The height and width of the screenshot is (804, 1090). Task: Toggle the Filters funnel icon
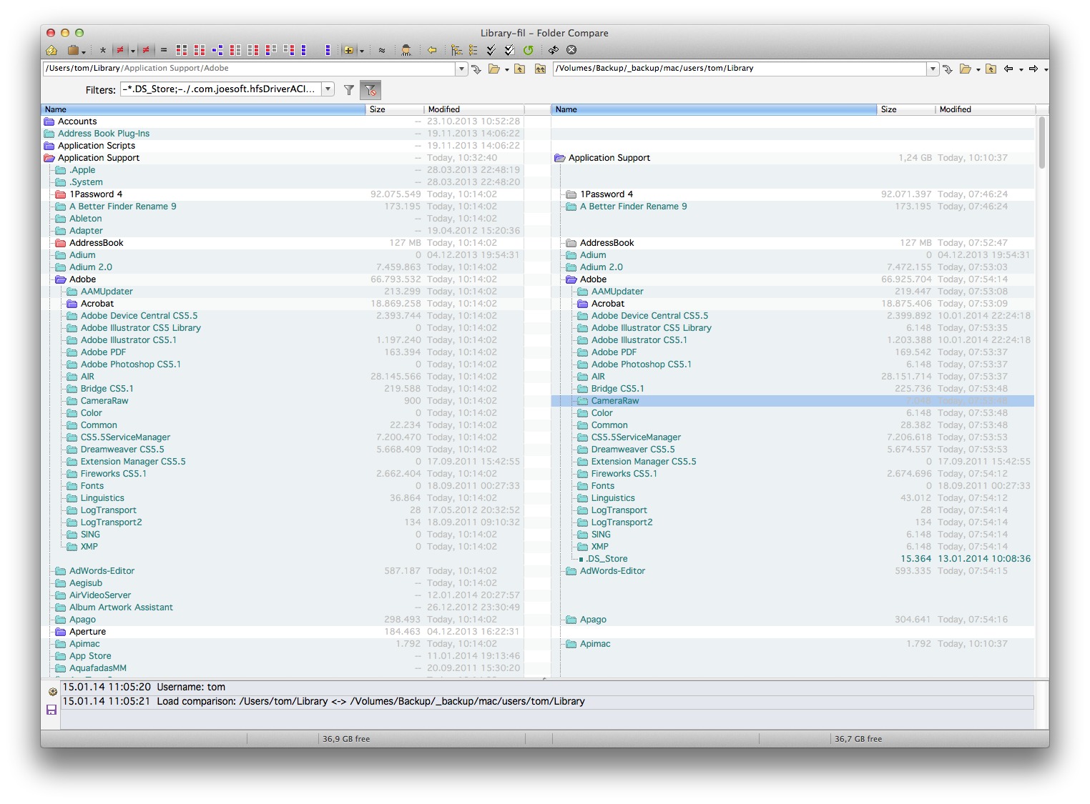coord(349,90)
